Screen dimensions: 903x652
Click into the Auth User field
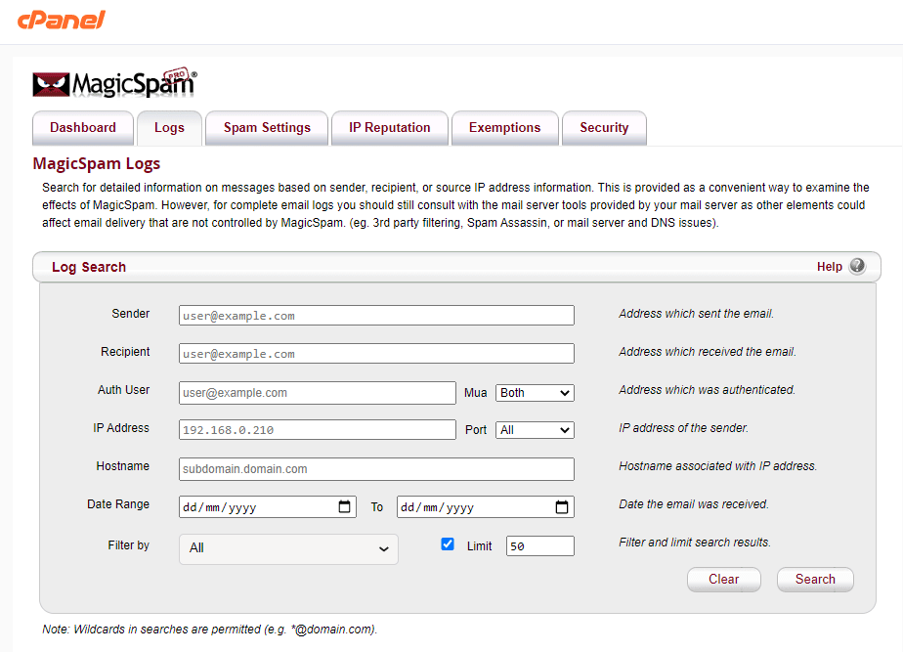coord(318,393)
